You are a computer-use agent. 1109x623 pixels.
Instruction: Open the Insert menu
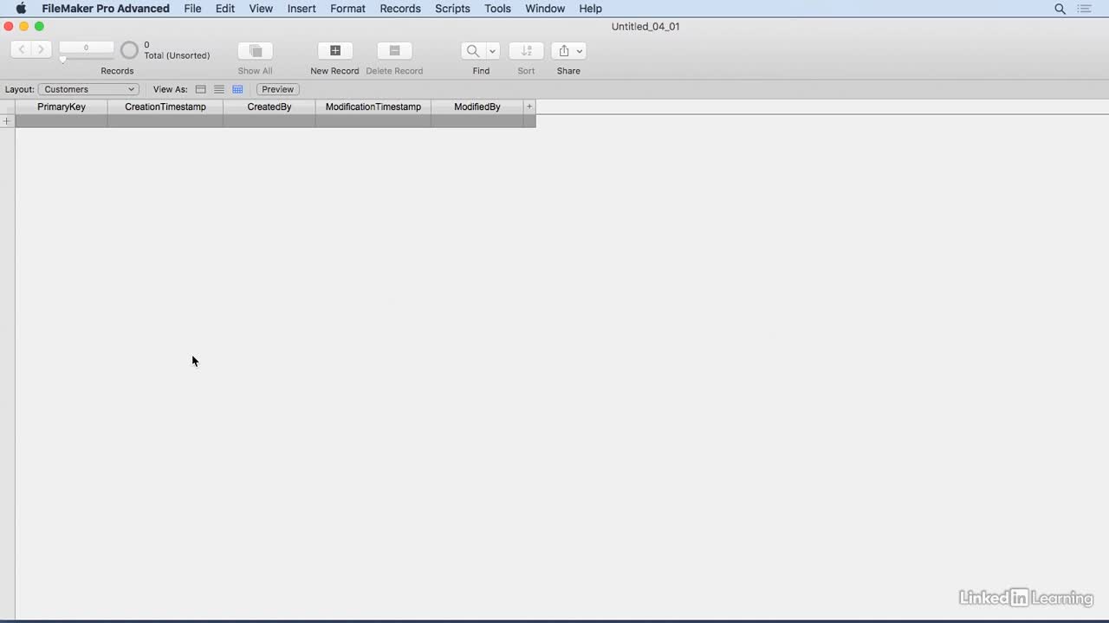[302, 9]
